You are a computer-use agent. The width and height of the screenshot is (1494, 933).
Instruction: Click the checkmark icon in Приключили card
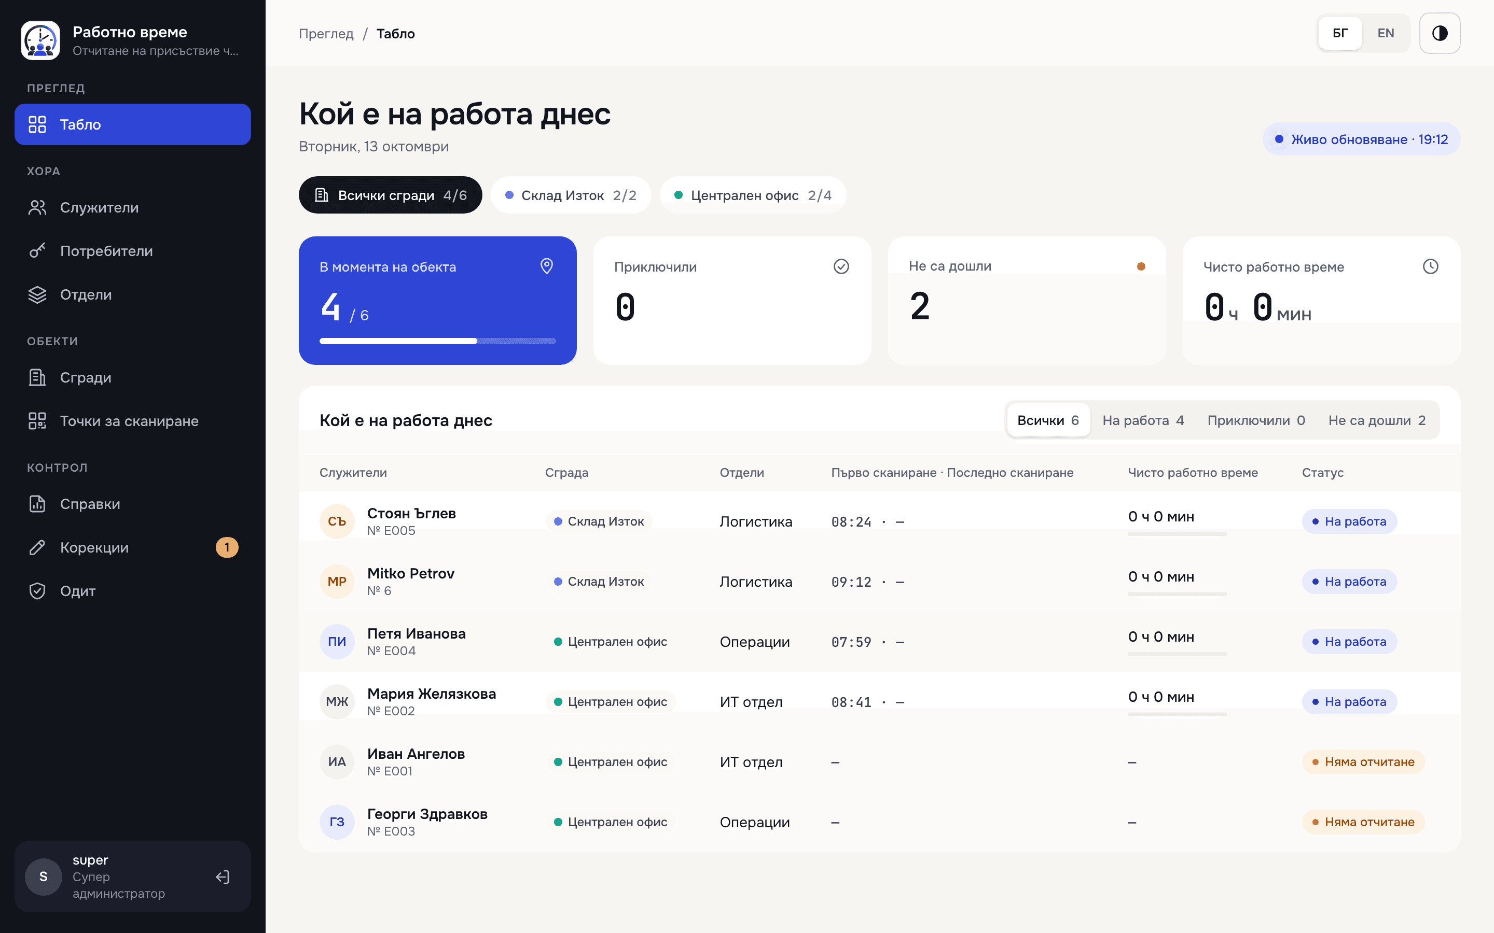[841, 266]
